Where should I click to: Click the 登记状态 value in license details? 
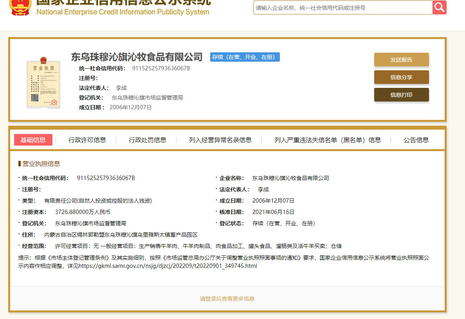(x=284, y=223)
